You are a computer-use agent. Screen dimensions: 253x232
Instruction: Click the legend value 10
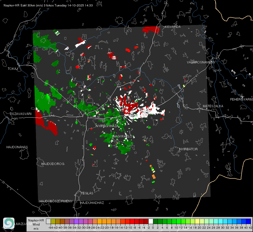click(x=176, y=228)
